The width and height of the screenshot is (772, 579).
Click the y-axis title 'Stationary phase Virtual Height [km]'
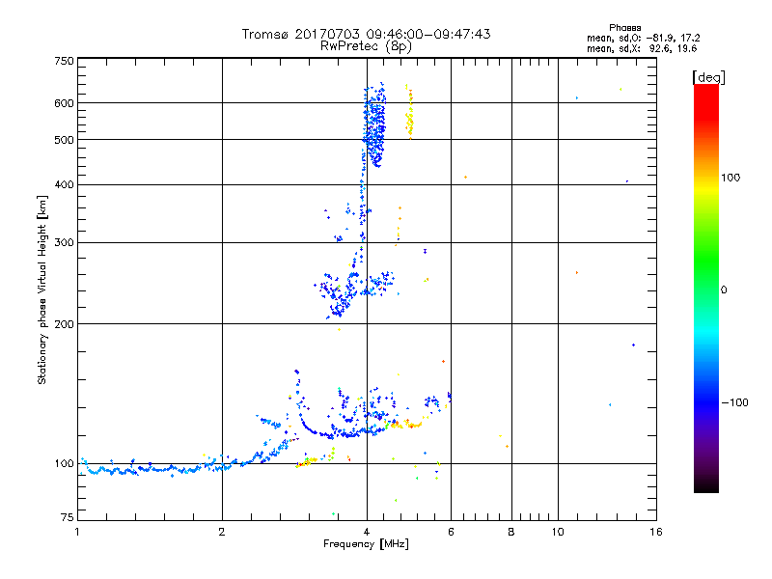[x=41, y=289]
